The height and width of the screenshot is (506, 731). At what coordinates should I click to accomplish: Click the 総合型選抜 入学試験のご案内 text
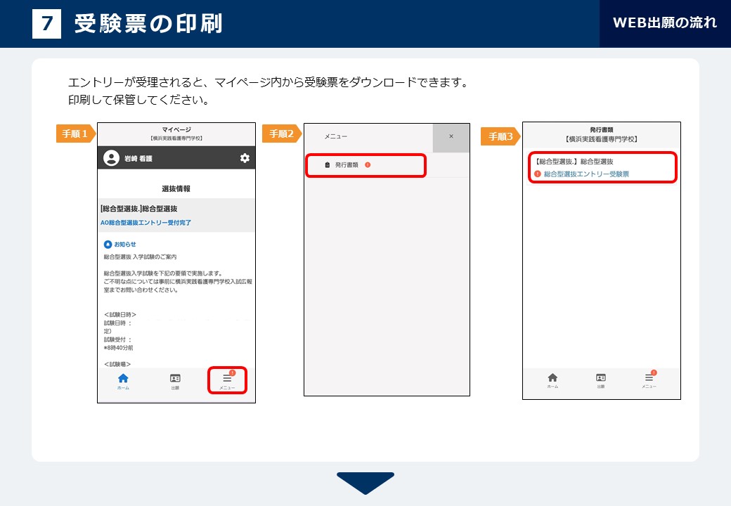(140, 257)
